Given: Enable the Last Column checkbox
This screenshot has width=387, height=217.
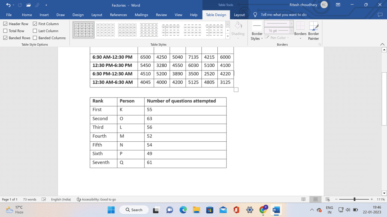Looking at the screenshot, I should coord(35,31).
